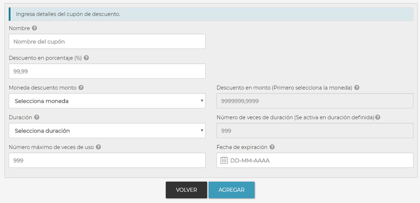Click help icon next to Duración label
420x203 pixels.
point(37,117)
